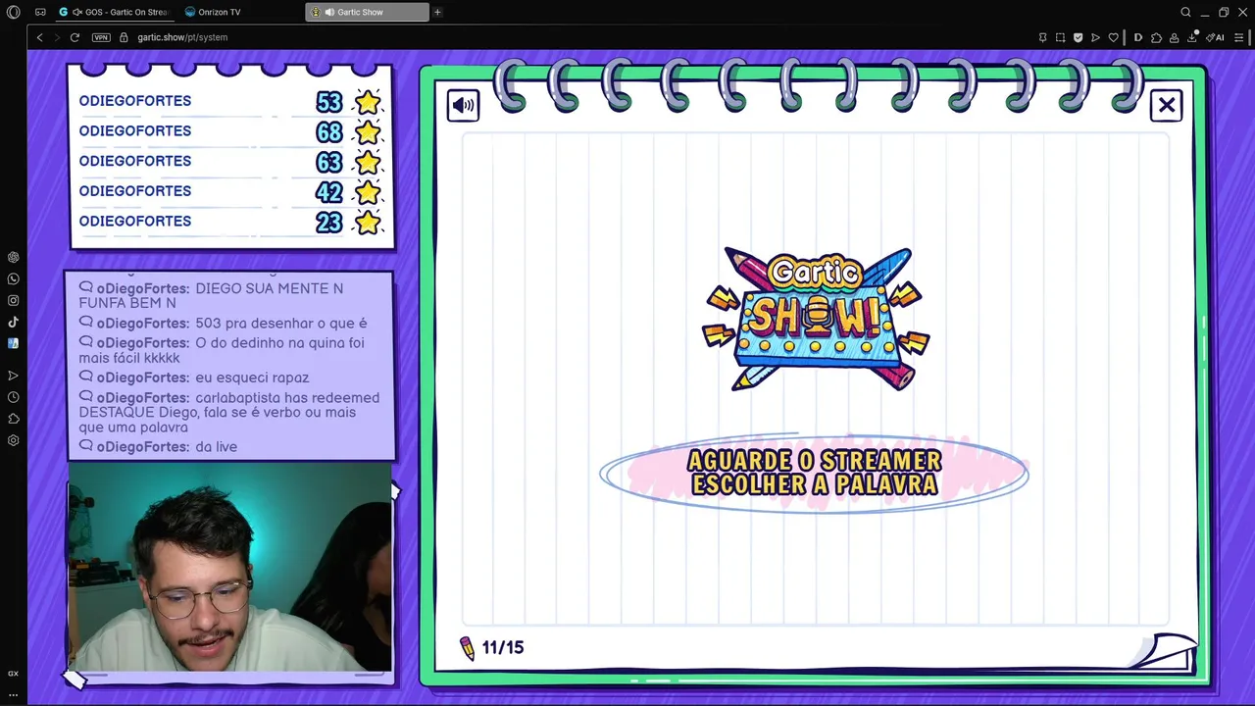The image size is (1255, 706).
Task: Click the pin icon in the address bar
Action: tap(1042, 37)
